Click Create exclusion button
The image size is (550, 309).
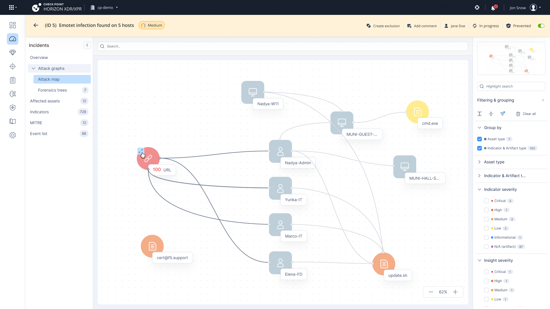(383, 26)
